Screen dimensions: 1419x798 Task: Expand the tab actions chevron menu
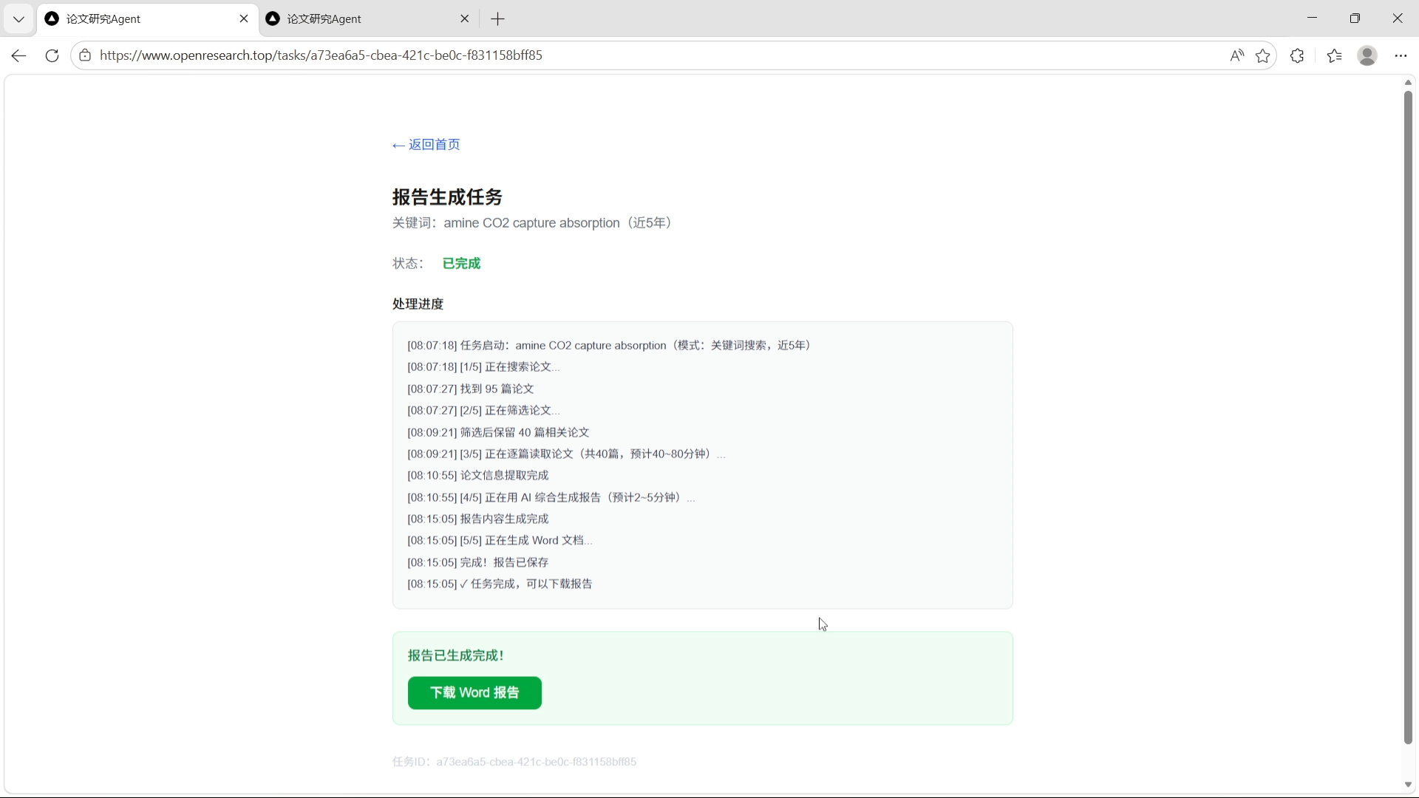(18, 19)
